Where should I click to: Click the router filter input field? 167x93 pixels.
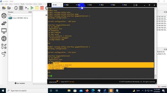tap(20, 15)
